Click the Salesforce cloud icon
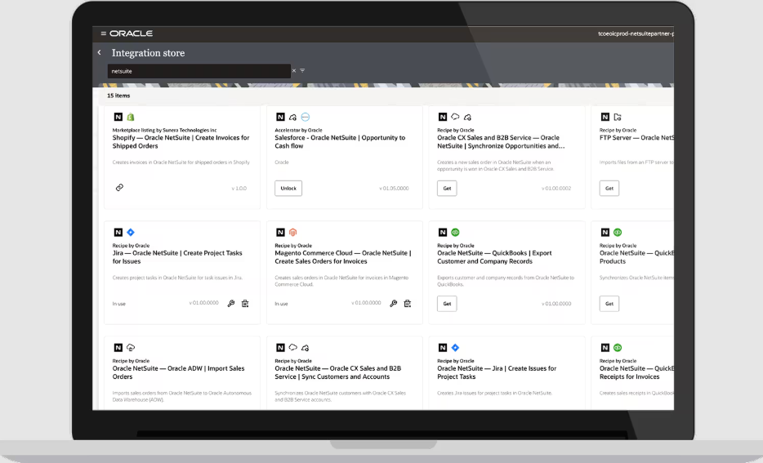763x463 pixels. click(x=292, y=118)
